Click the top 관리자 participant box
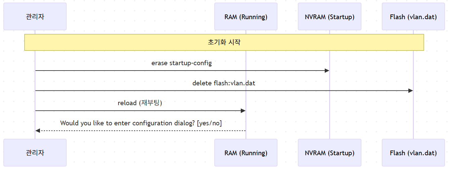The image size is (449, 169). pyautogui.click(x=35, y=16)
